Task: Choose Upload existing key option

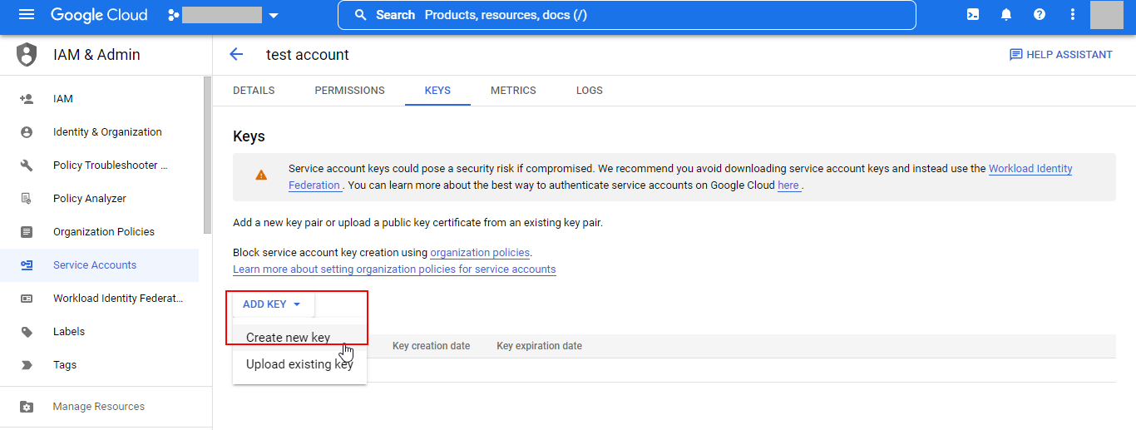Action: pos(299,364)
